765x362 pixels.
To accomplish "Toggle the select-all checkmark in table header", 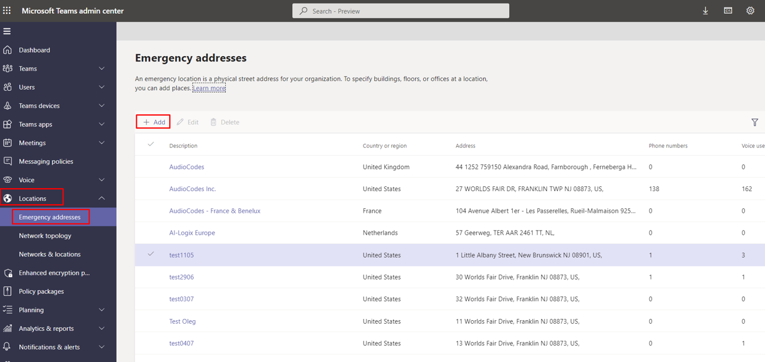I will coord(151,145).
